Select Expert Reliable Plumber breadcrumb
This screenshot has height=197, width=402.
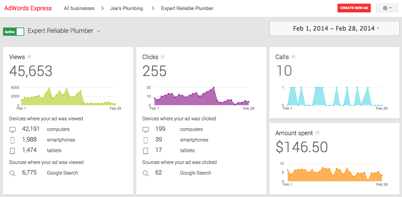pos(187,8)
